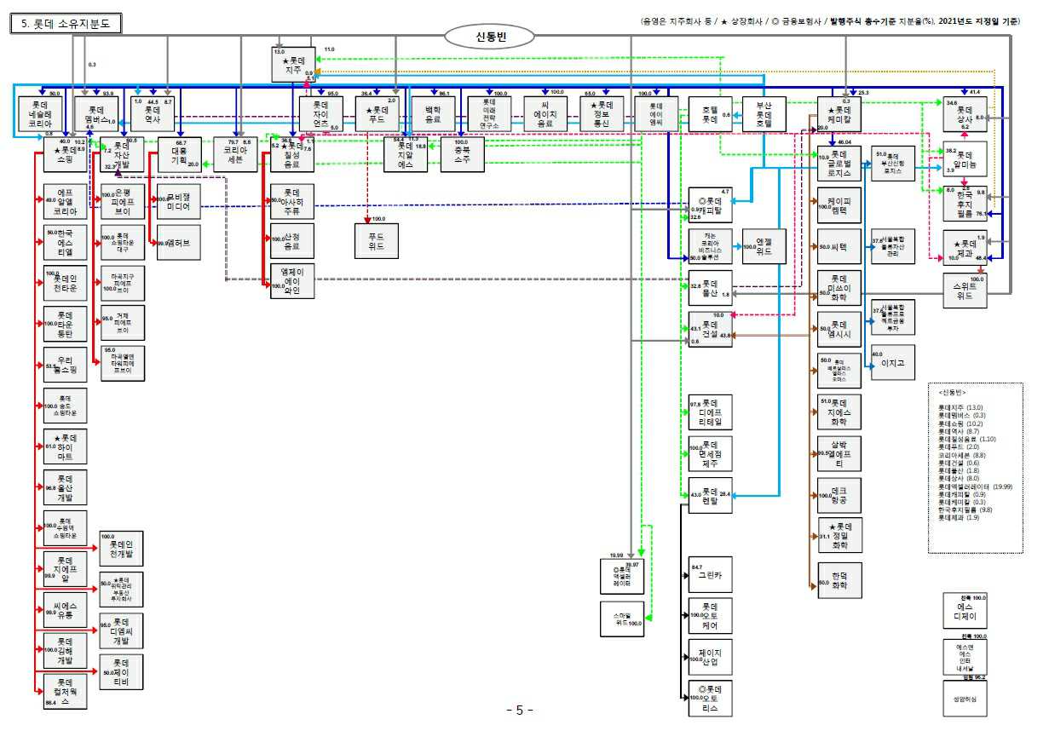
Task: Click the 롯데디에프리테일 box
Action: [x=711, y=412]
